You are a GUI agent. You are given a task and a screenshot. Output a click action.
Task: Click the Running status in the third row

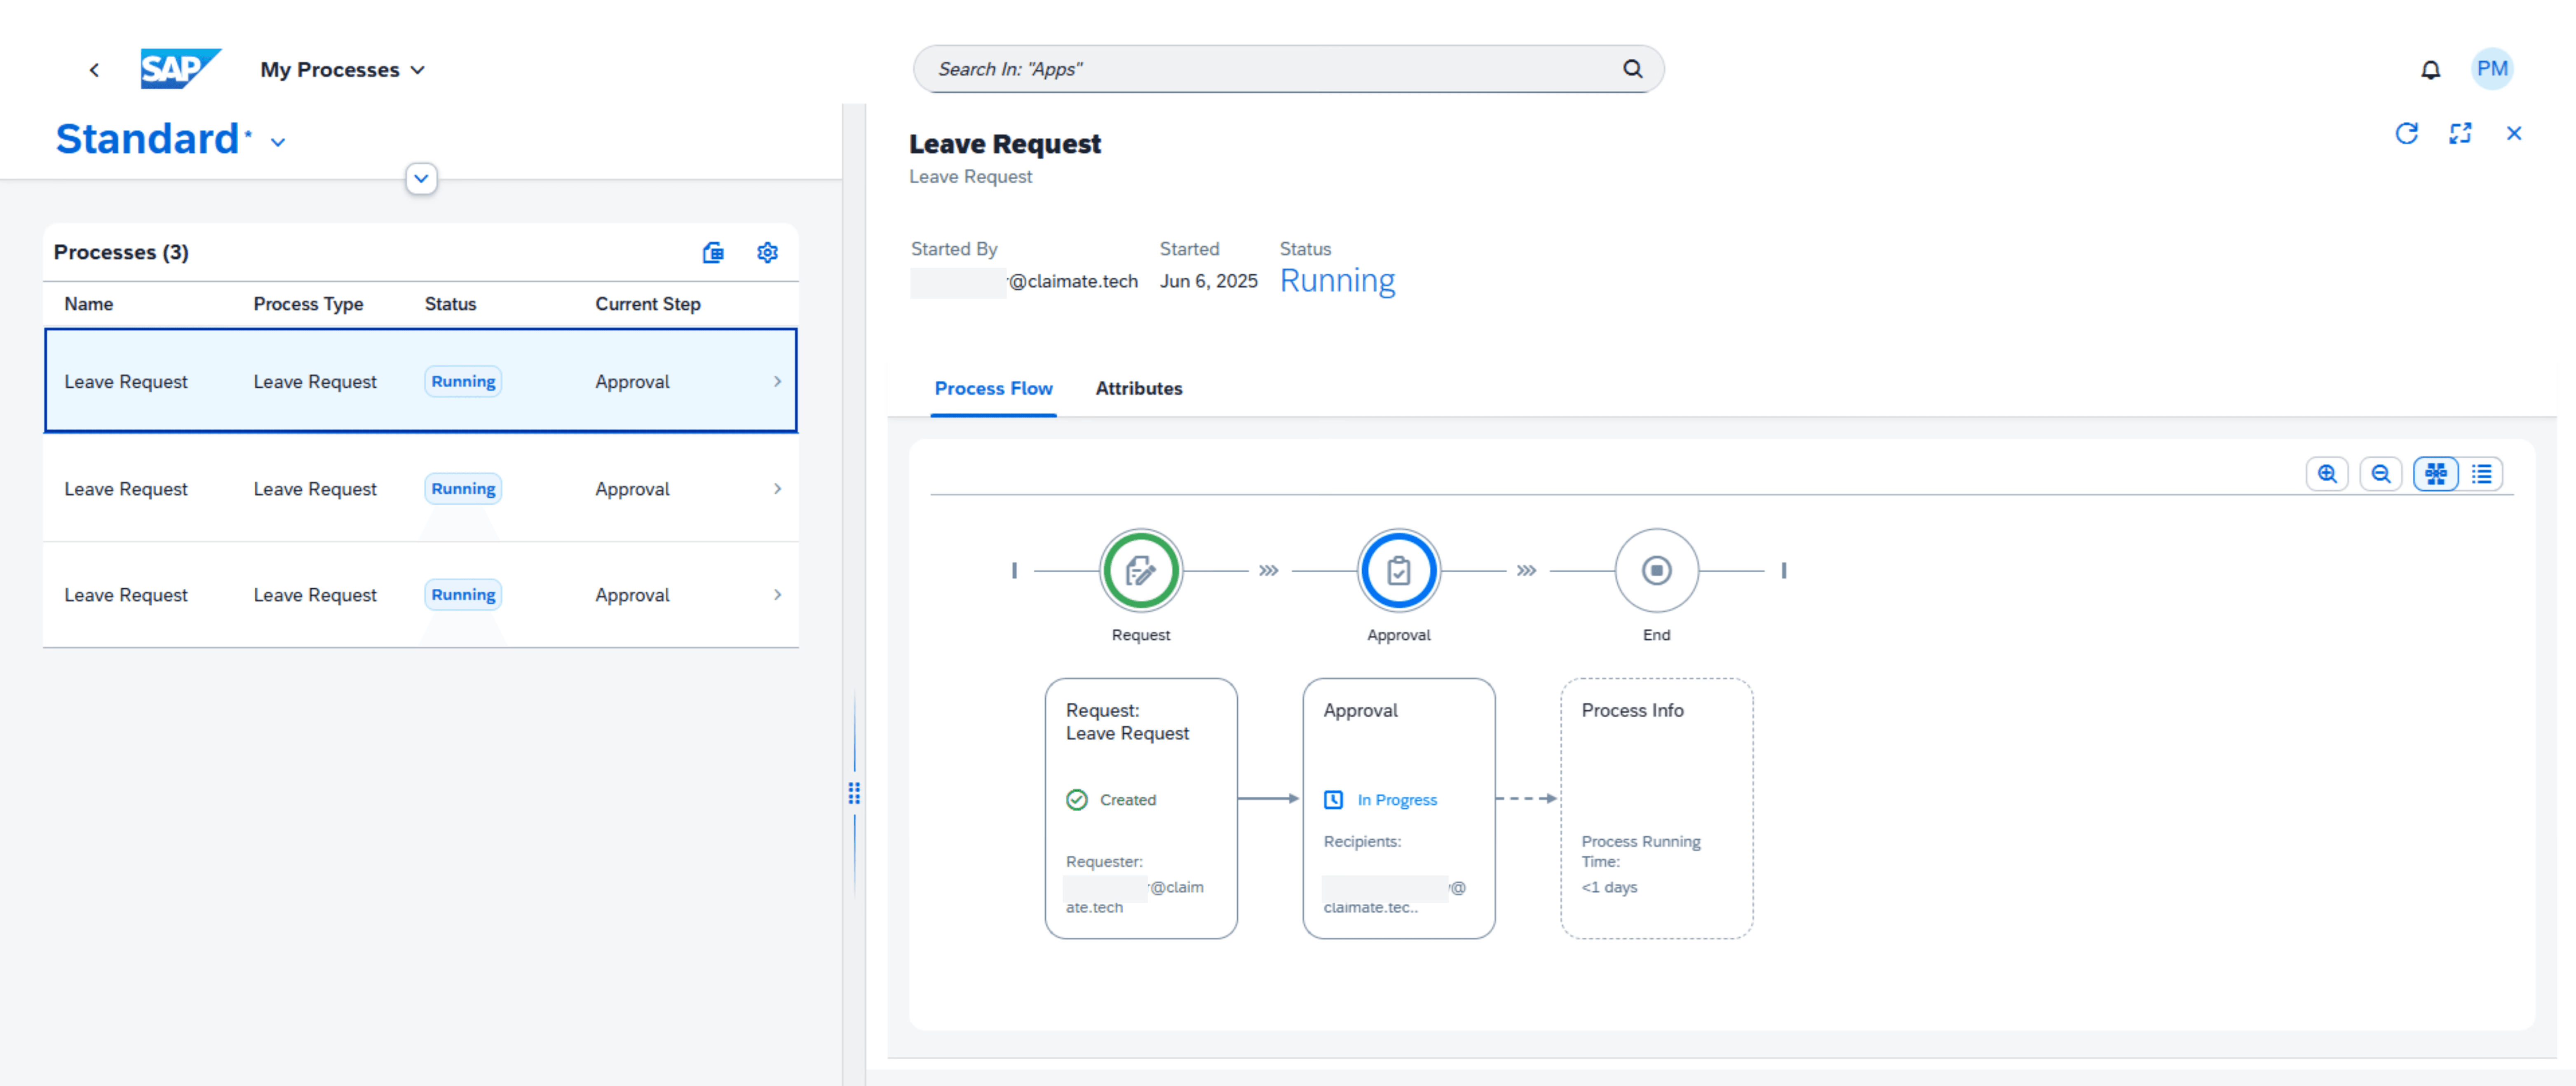click(x=463, y=595)
